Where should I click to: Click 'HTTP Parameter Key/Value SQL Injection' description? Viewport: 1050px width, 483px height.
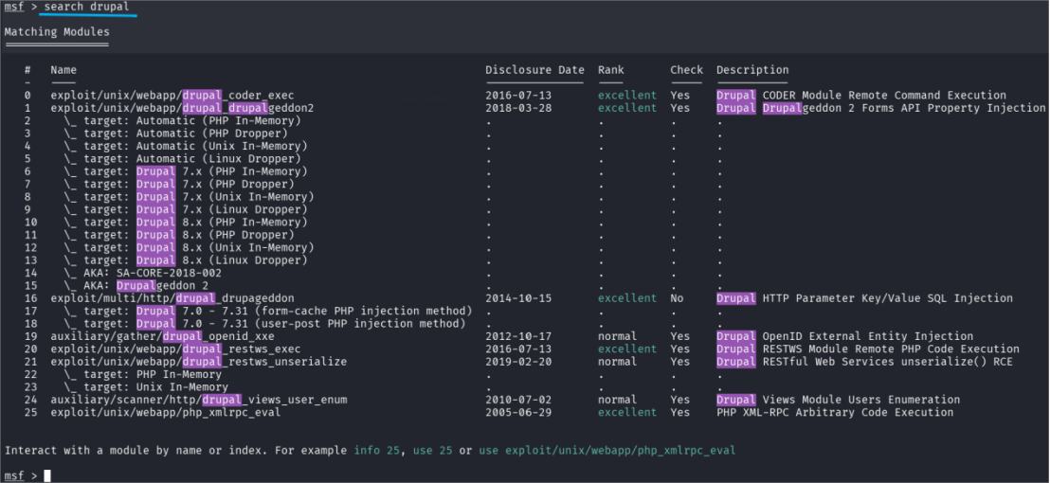(888, 298)
